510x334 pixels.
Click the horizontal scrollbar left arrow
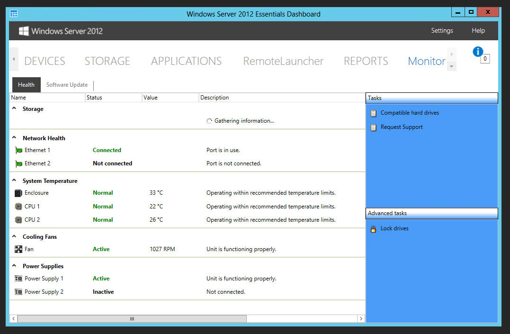click(13, 319)
